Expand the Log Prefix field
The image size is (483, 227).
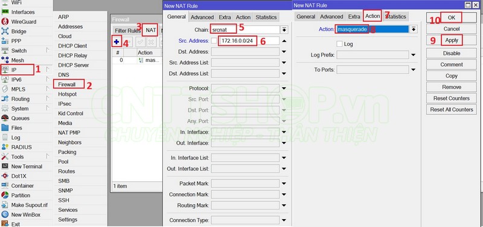click(414, 55)
